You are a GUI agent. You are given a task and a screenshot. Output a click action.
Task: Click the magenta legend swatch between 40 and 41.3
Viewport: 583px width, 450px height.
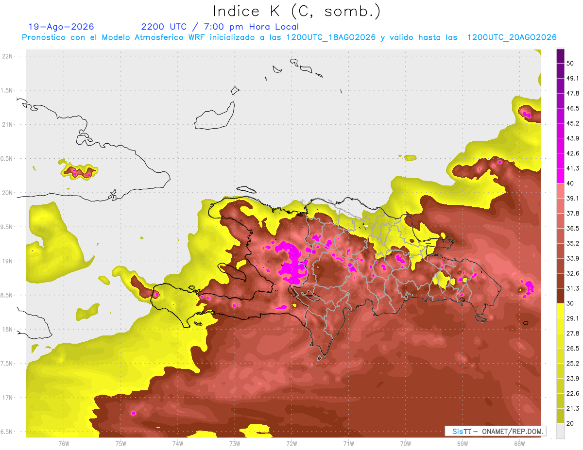(560, 176)
